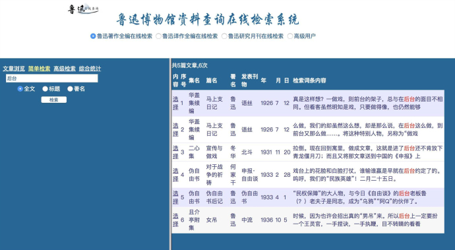Click 马上支日记 title in row 2
The height and width of the screenshot is (250, 455).
click(x=214, y=129)
